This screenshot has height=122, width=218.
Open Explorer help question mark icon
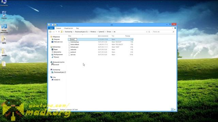175,28
